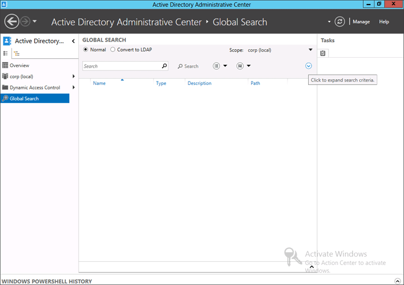Click Active Directory icon in navigation header
Viewport: 404px width, 285px height.
click(x=7, y=41)
